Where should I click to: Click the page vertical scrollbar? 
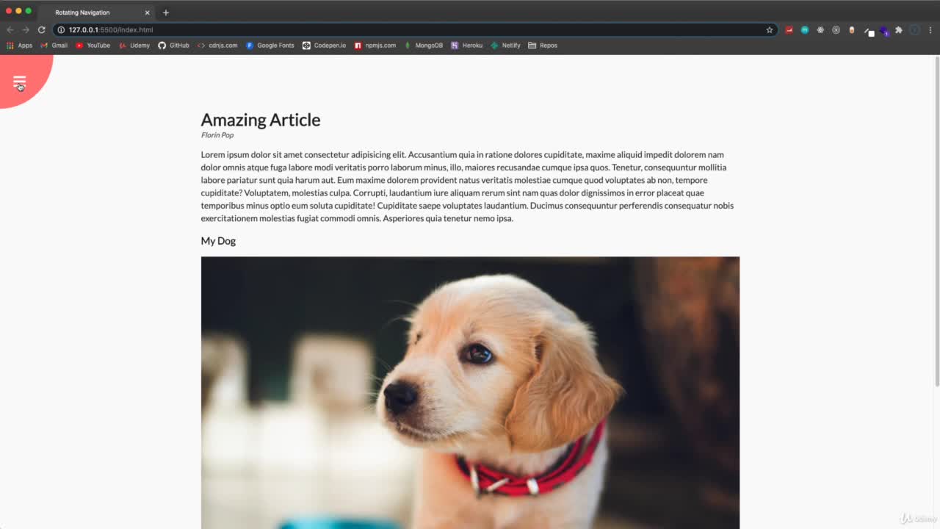[x=936, y=220]
